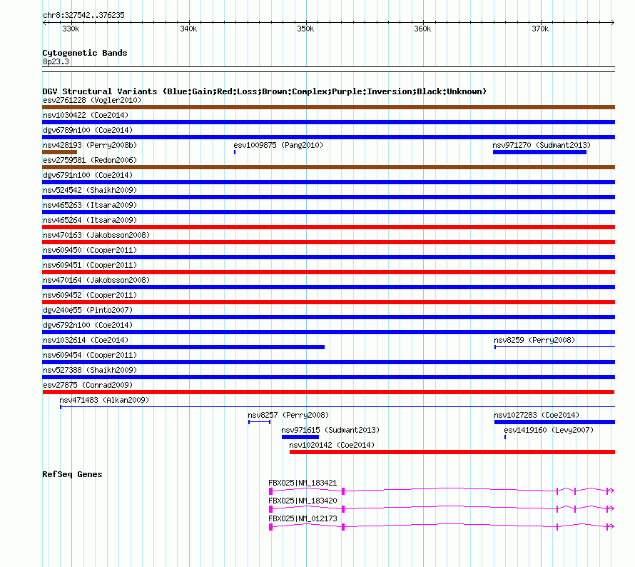The height and width of the screenshot is (567, 635).
Task: Click the FBXO25|NM_012173 gene label
Action: pos(303,518)
